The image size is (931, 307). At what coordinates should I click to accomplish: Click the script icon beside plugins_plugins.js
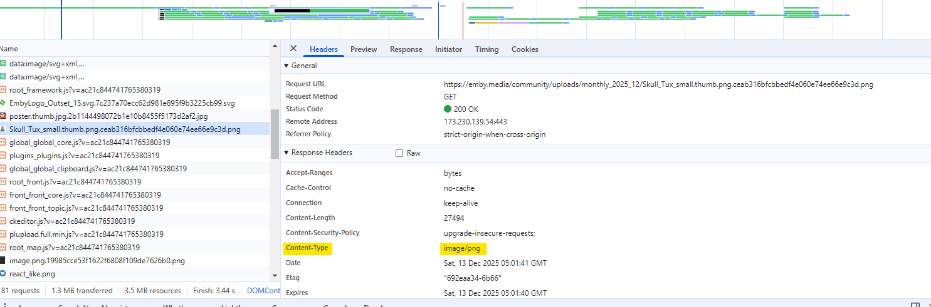[x=3, y=156]
